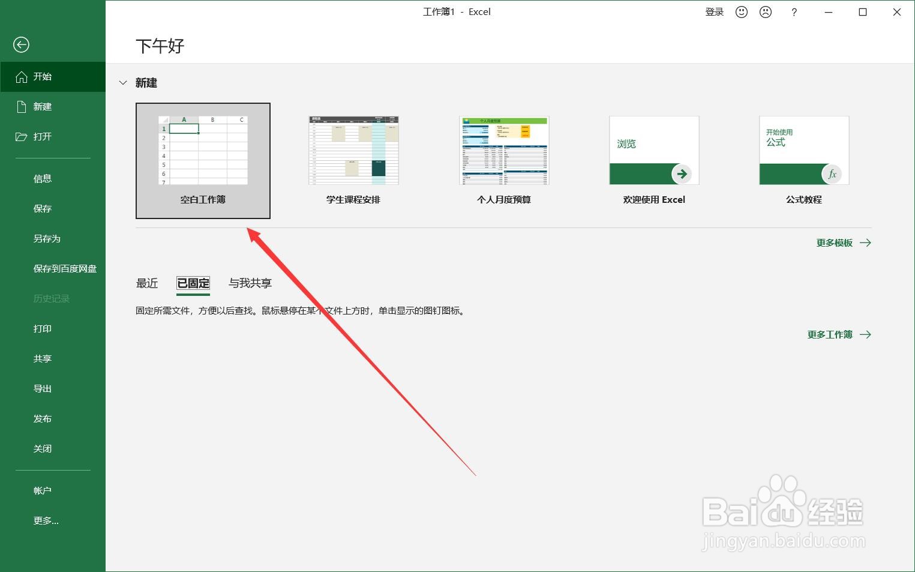The image size is (915, 572).
Task: Click arrow icon next to 更多工作簿
Action: pyautogui.click(x=865, y=335)
